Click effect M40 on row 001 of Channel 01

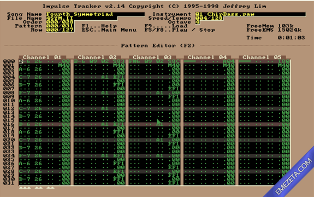click(x=64, y=65)
